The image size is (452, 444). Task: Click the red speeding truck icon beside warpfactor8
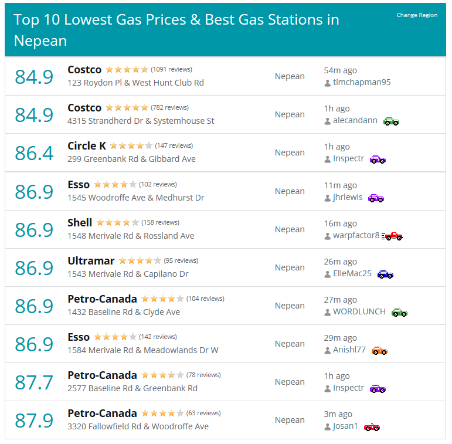click(x=392, y=236)
